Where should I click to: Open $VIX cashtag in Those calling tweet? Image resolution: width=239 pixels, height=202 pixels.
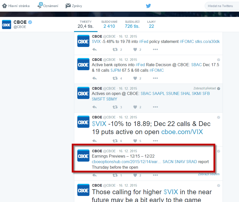coord(171,192)
